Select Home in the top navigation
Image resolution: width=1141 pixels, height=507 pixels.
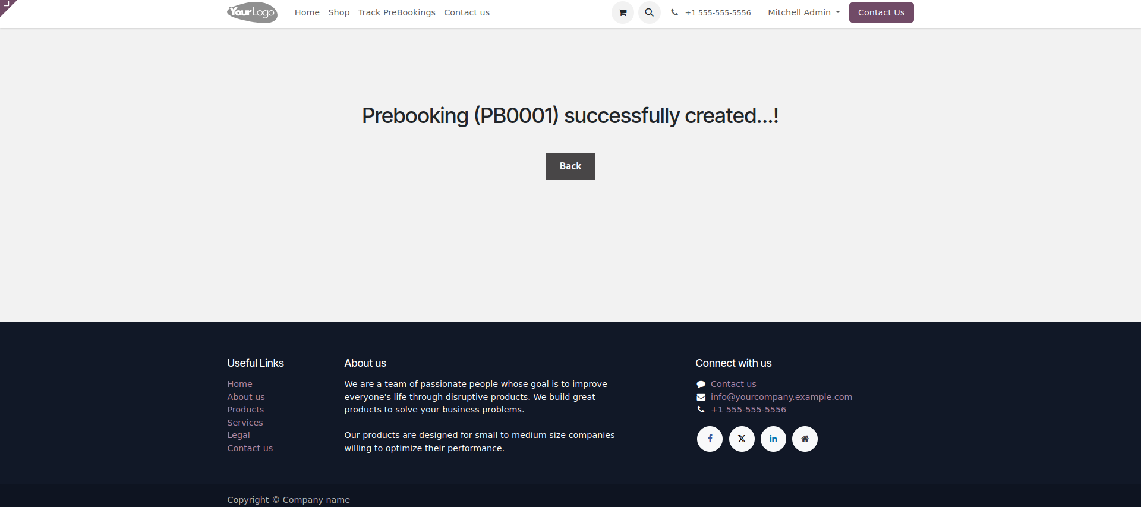tap(307, 12)
